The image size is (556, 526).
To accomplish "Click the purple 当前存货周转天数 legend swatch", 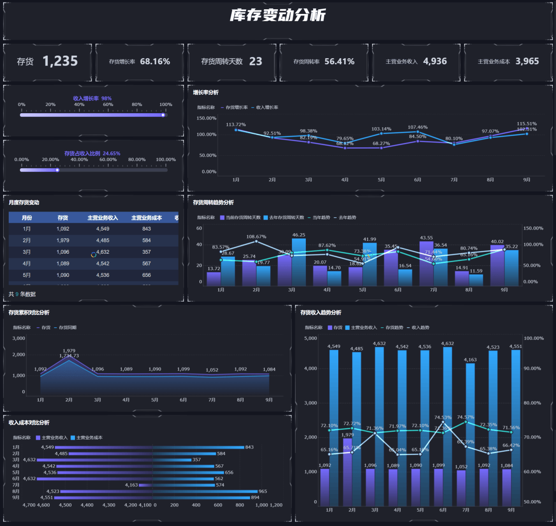I will coord(222,218).
